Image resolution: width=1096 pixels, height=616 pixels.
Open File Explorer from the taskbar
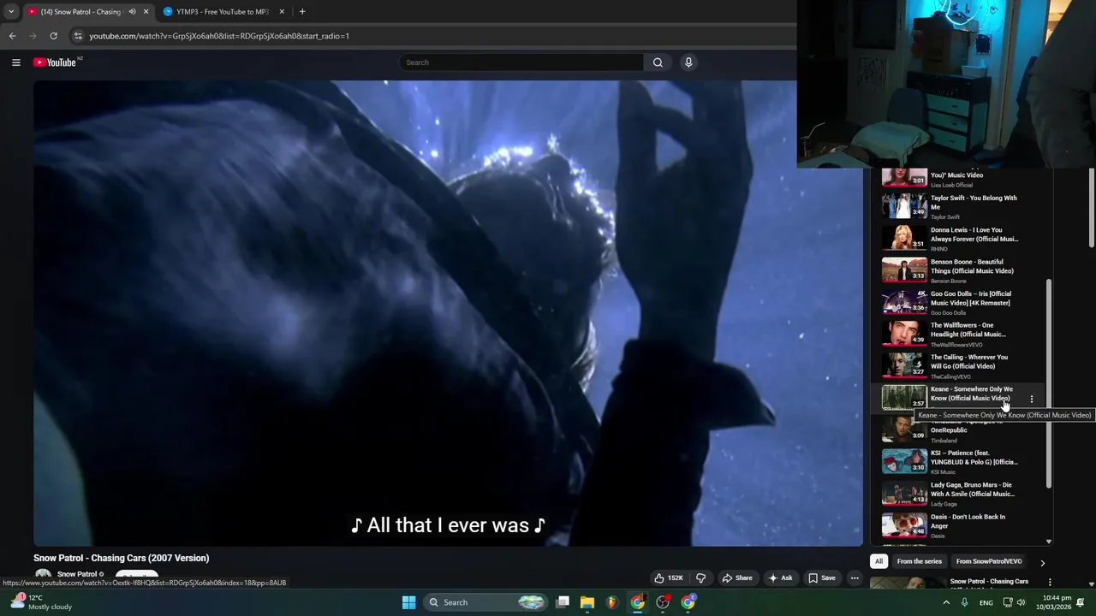coord(587,602)
